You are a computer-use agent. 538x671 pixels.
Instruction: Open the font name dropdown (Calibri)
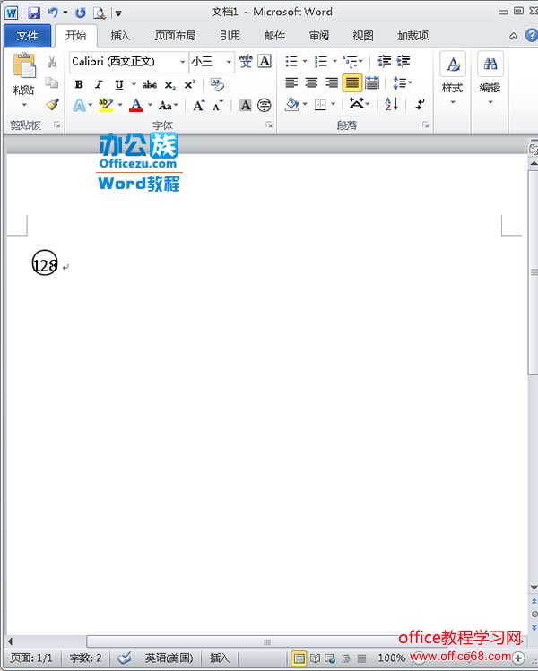[182, 62]
